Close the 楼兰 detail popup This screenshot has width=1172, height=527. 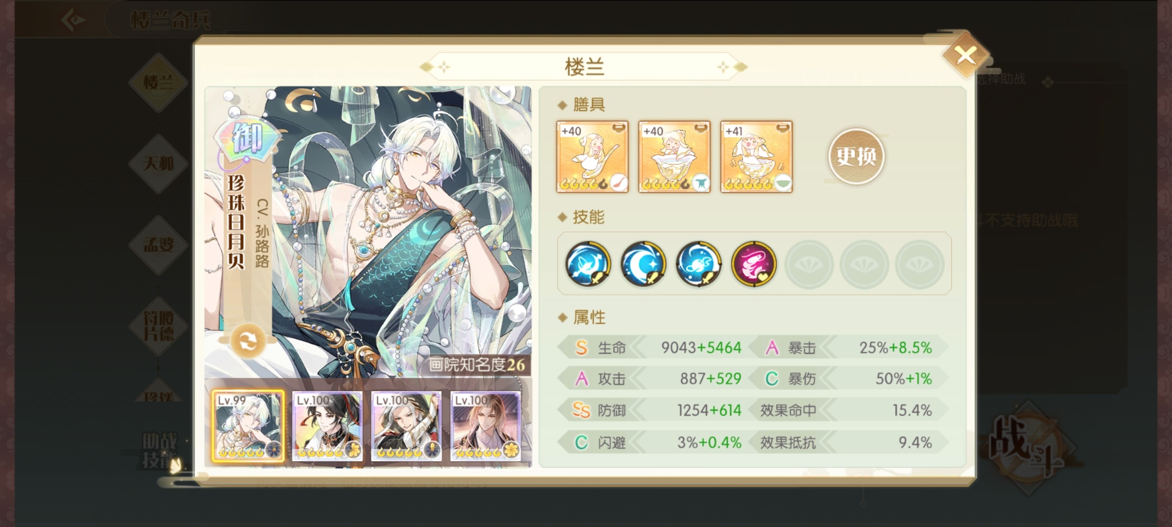[x=965, y=55]
